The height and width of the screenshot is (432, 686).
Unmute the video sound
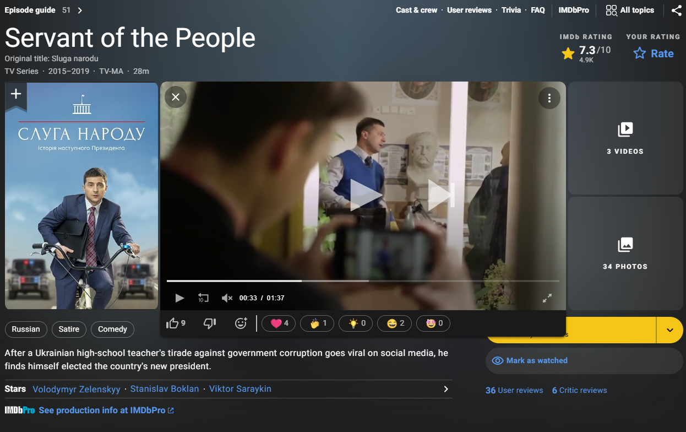227,298
